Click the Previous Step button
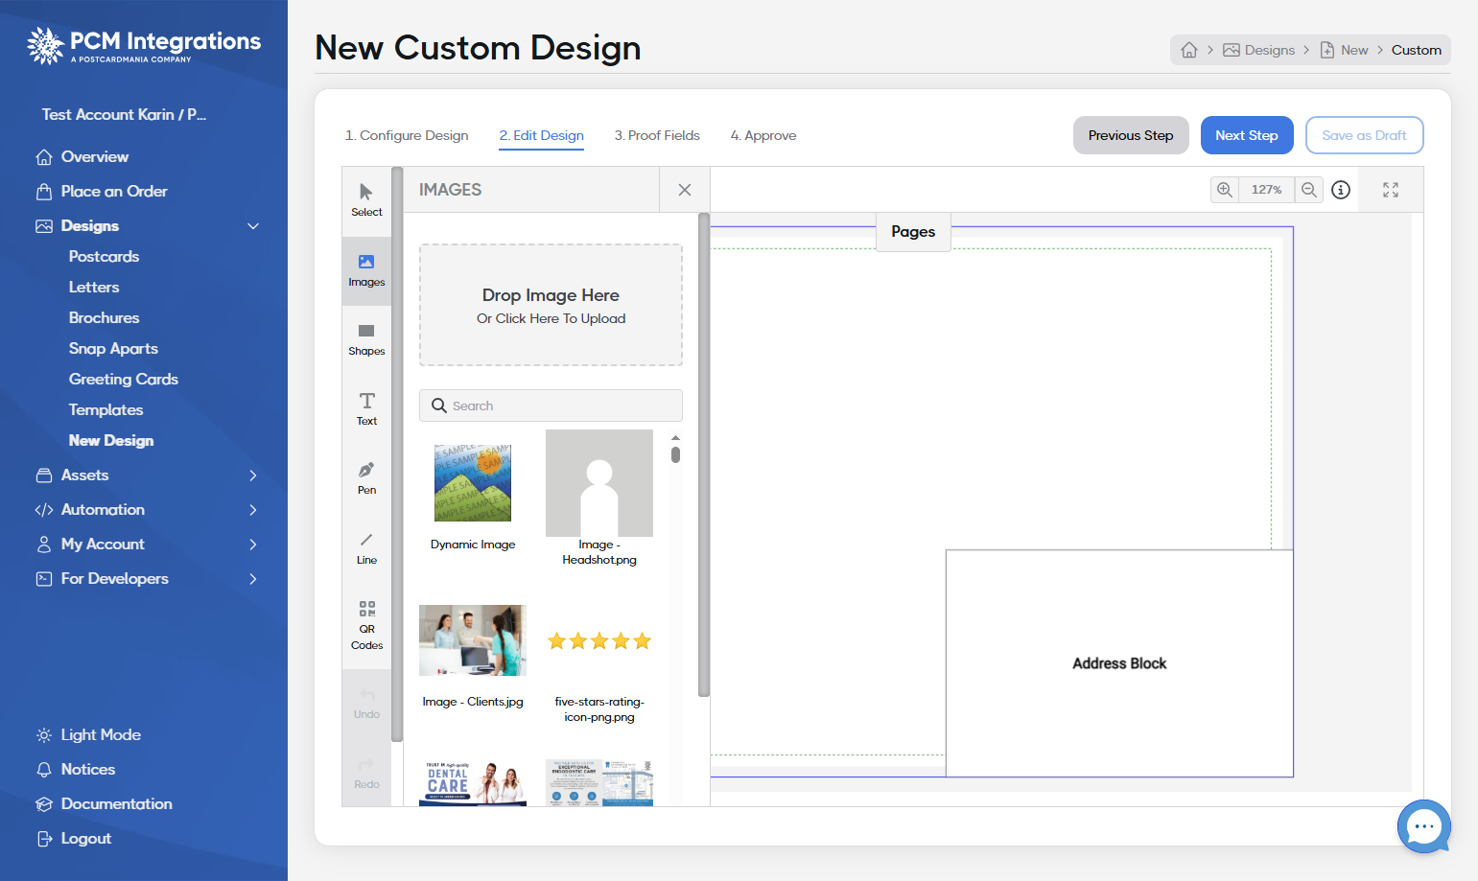1478x881 pixels. 1131,135
